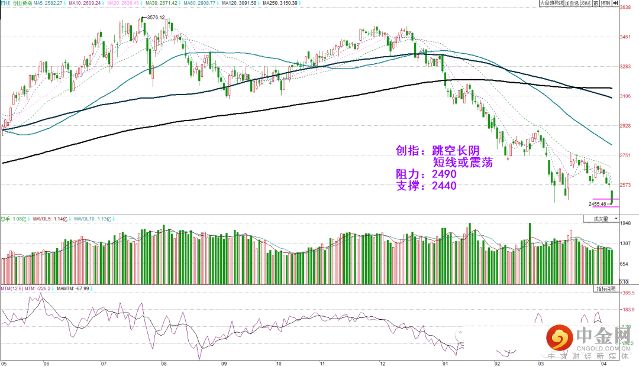
Task: Open the 成交量 volume indicator dropdown
Action: (x=601, y=219)
